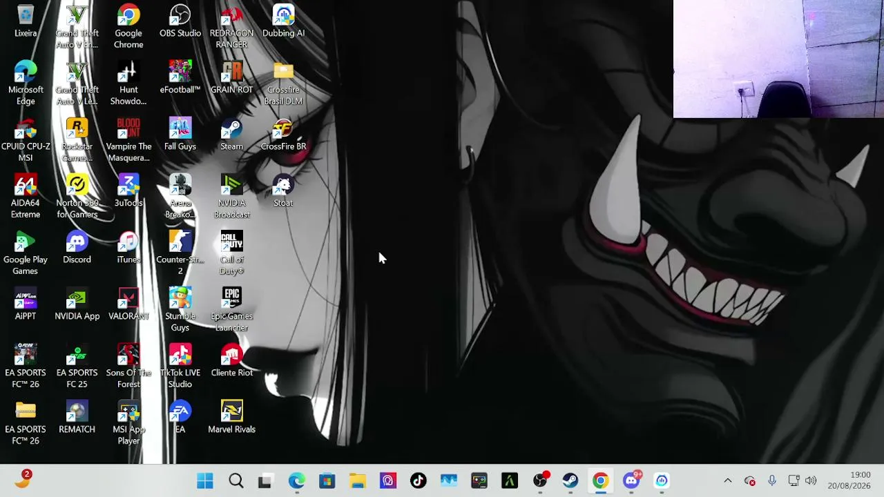
Task: Click the AiPPT desktop shortcut
Action: pos(26,304)
